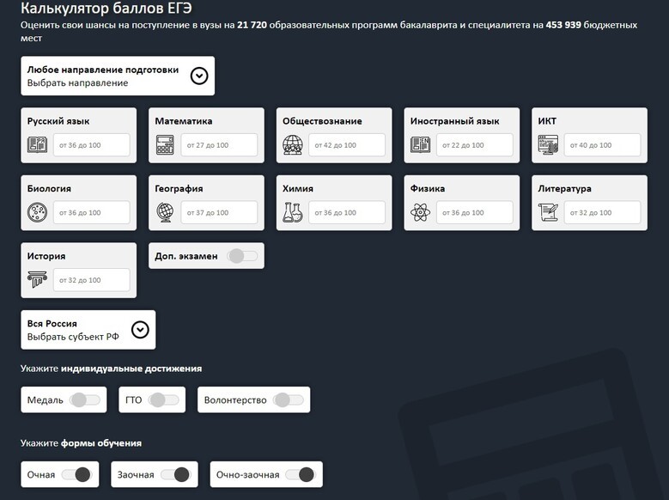669x500 pixels.
Task: Click the История column icon
Action: [37, 280]
